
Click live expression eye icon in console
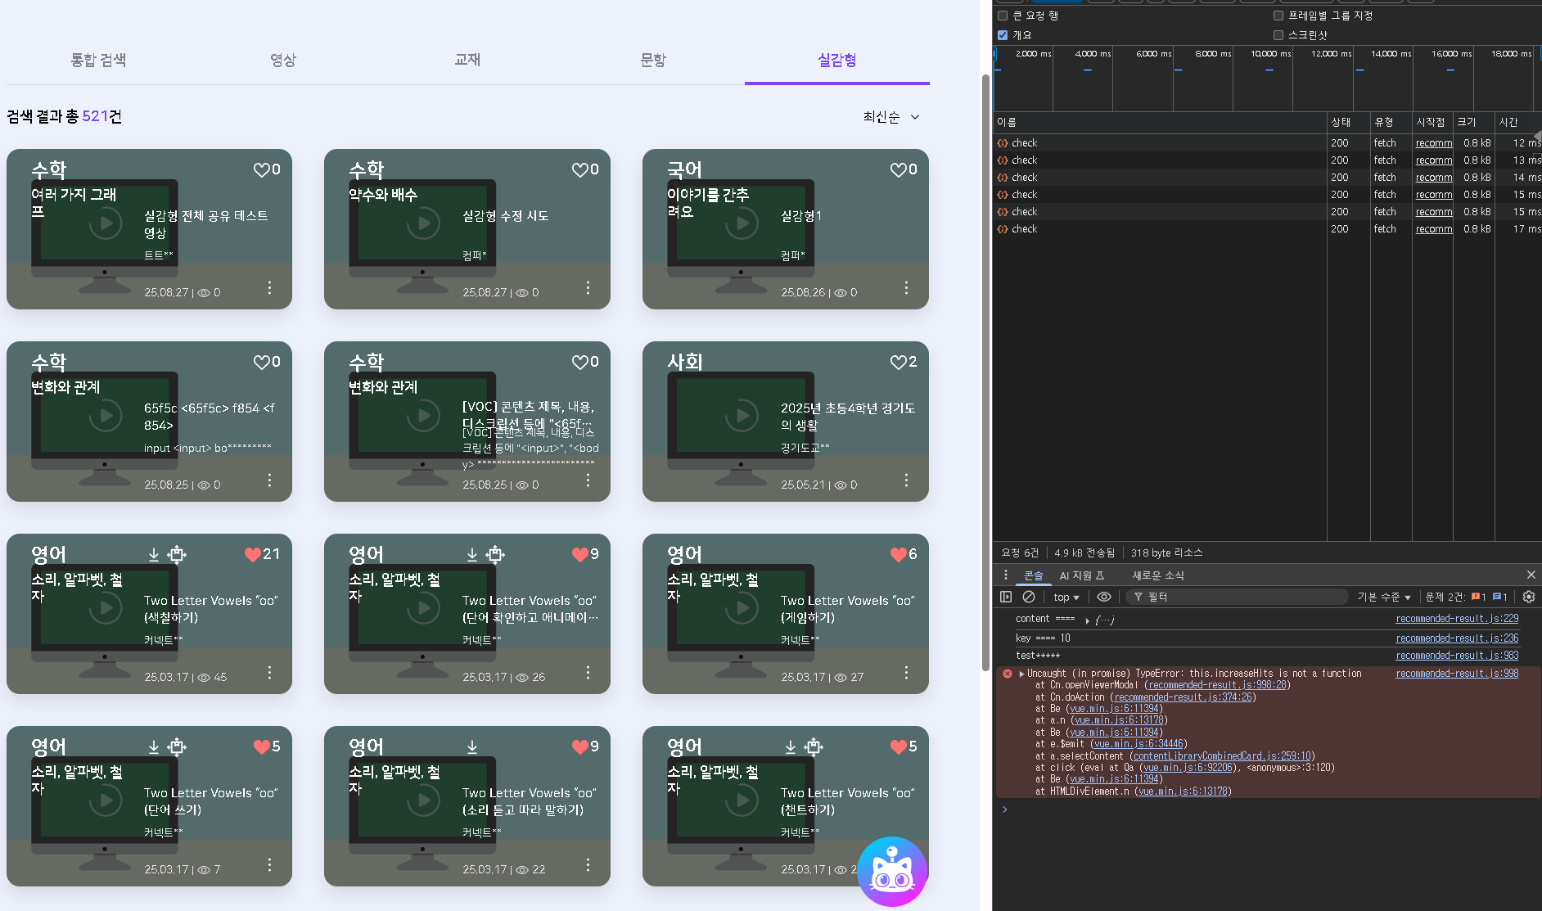tap(1103, 597)
